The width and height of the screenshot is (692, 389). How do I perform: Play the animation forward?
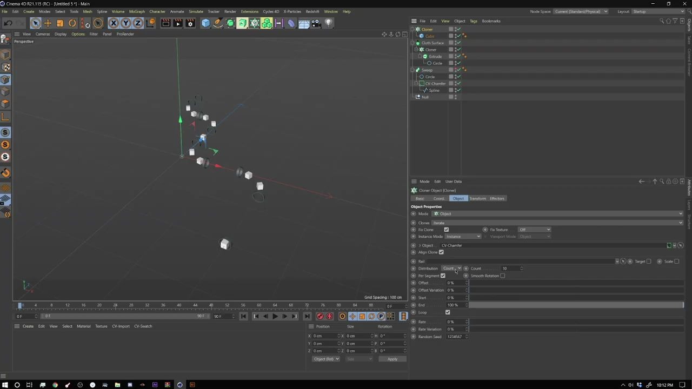tap(275, 317)
